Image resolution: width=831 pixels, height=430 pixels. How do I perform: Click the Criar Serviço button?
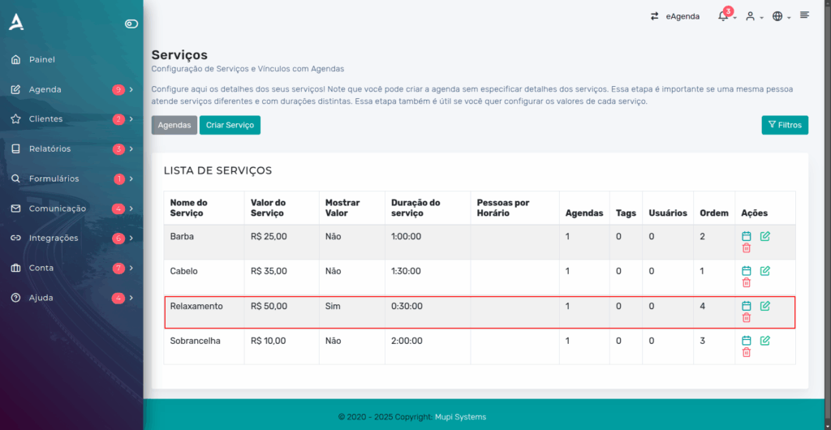coord(230,126)
